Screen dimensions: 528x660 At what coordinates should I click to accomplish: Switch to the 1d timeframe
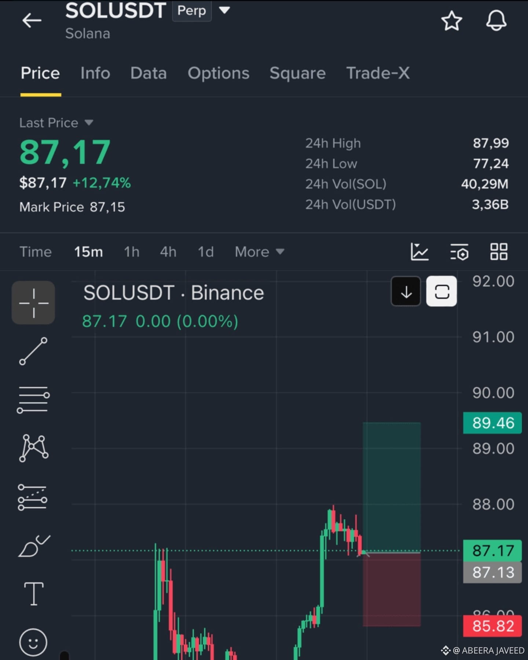tap(206, 252)
